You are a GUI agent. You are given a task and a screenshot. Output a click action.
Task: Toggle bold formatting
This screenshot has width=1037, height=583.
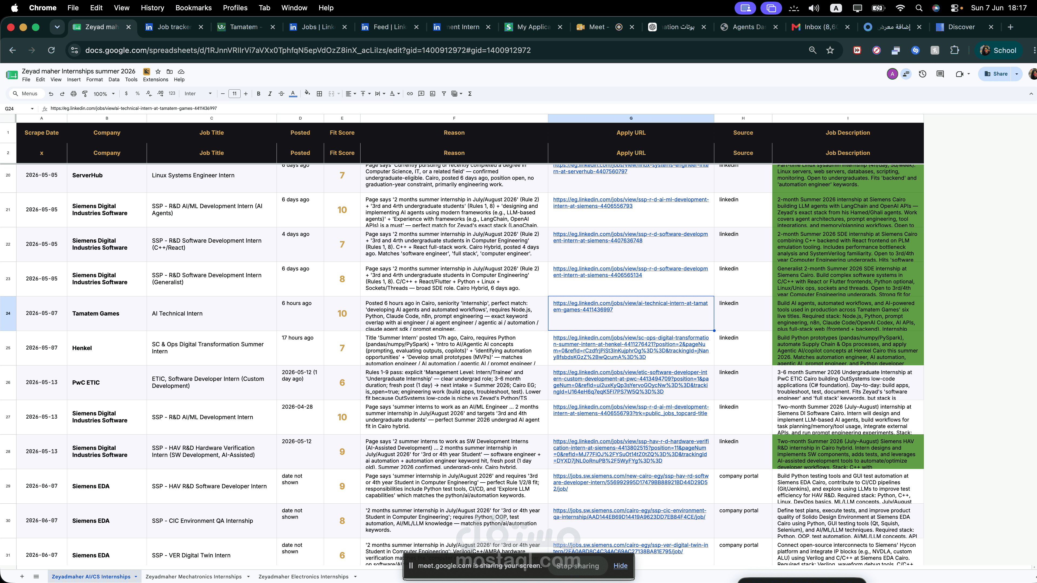(x=258, y=94)
